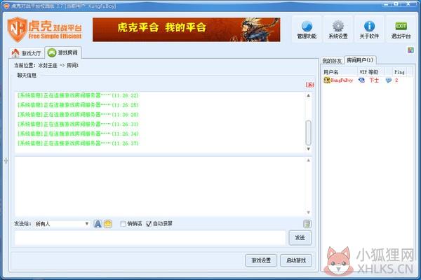Click the left side panel collapse arrow
The height and width of the screenshot is (280, 421).
6,161
